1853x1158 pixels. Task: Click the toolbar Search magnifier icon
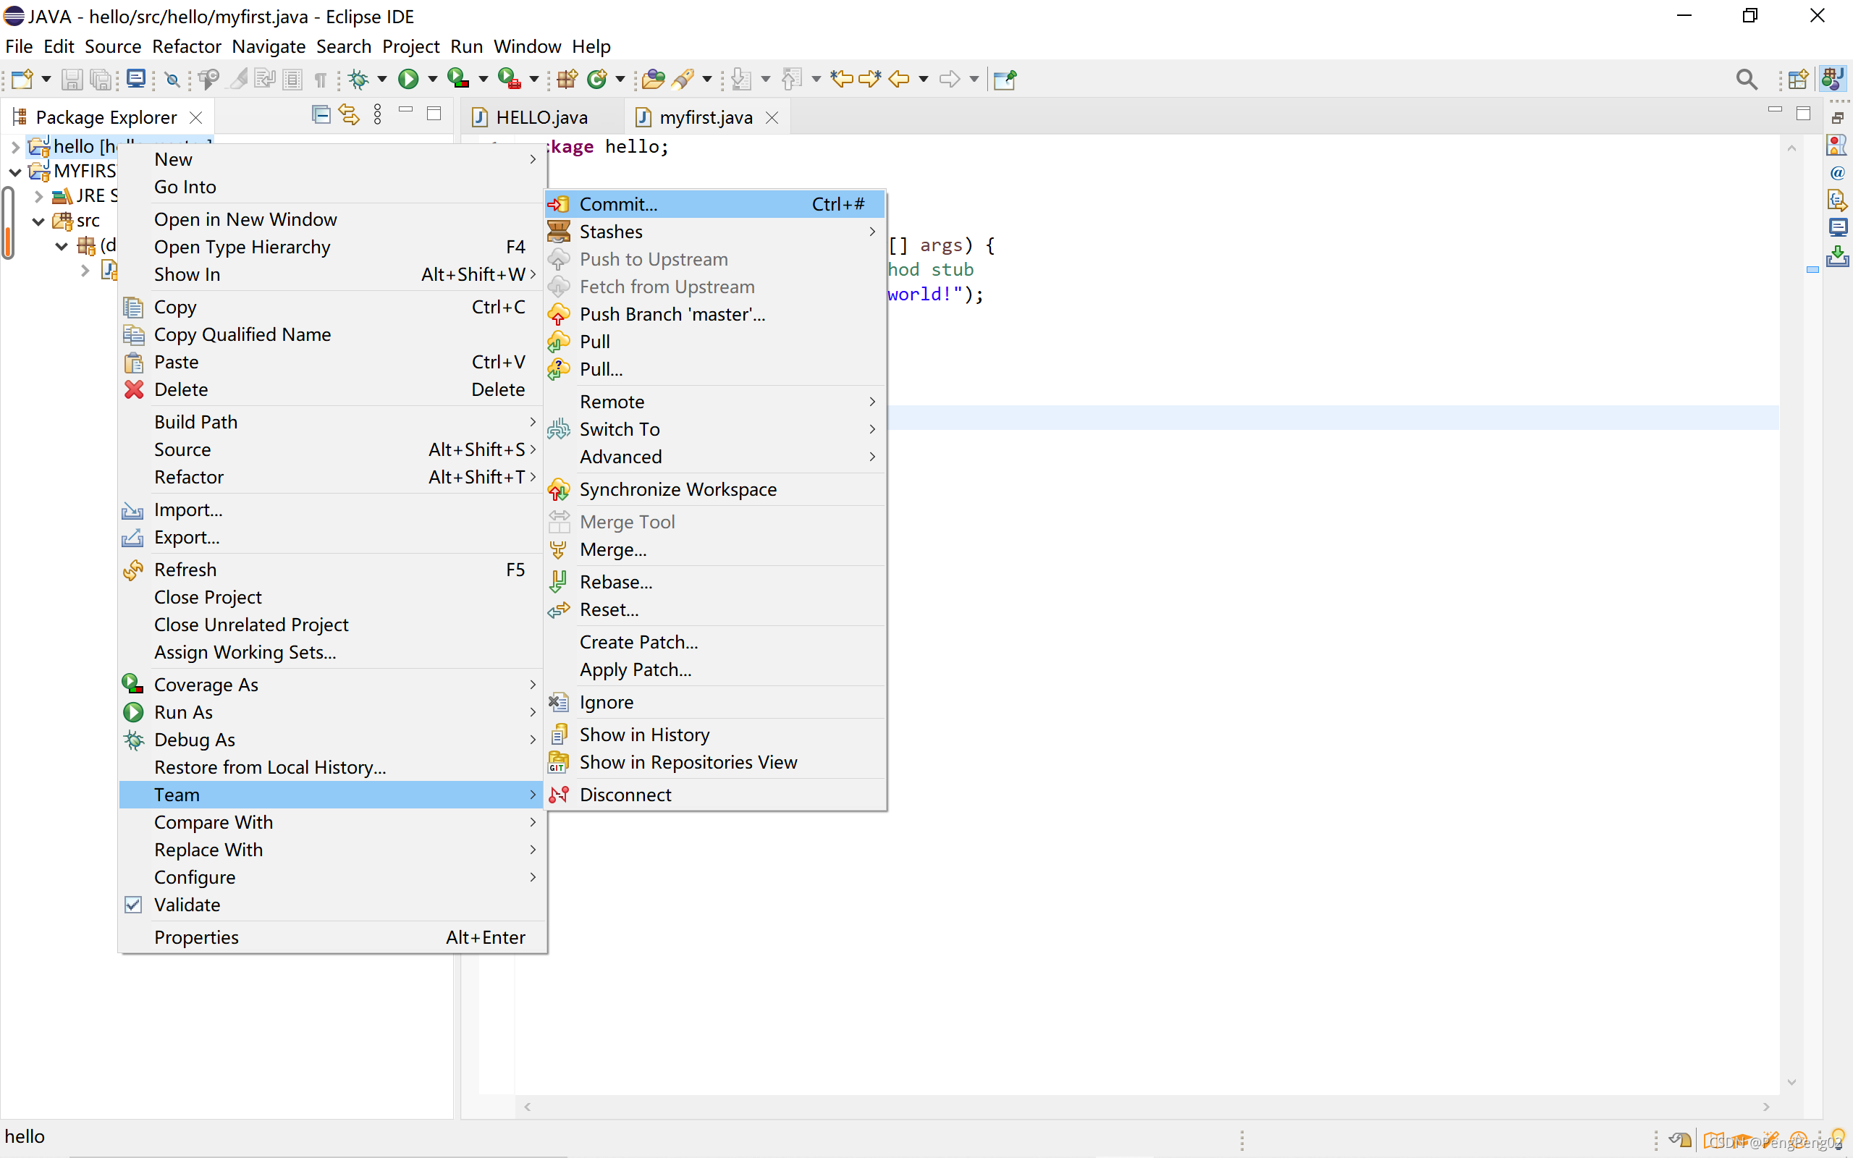pos(1746,79)
